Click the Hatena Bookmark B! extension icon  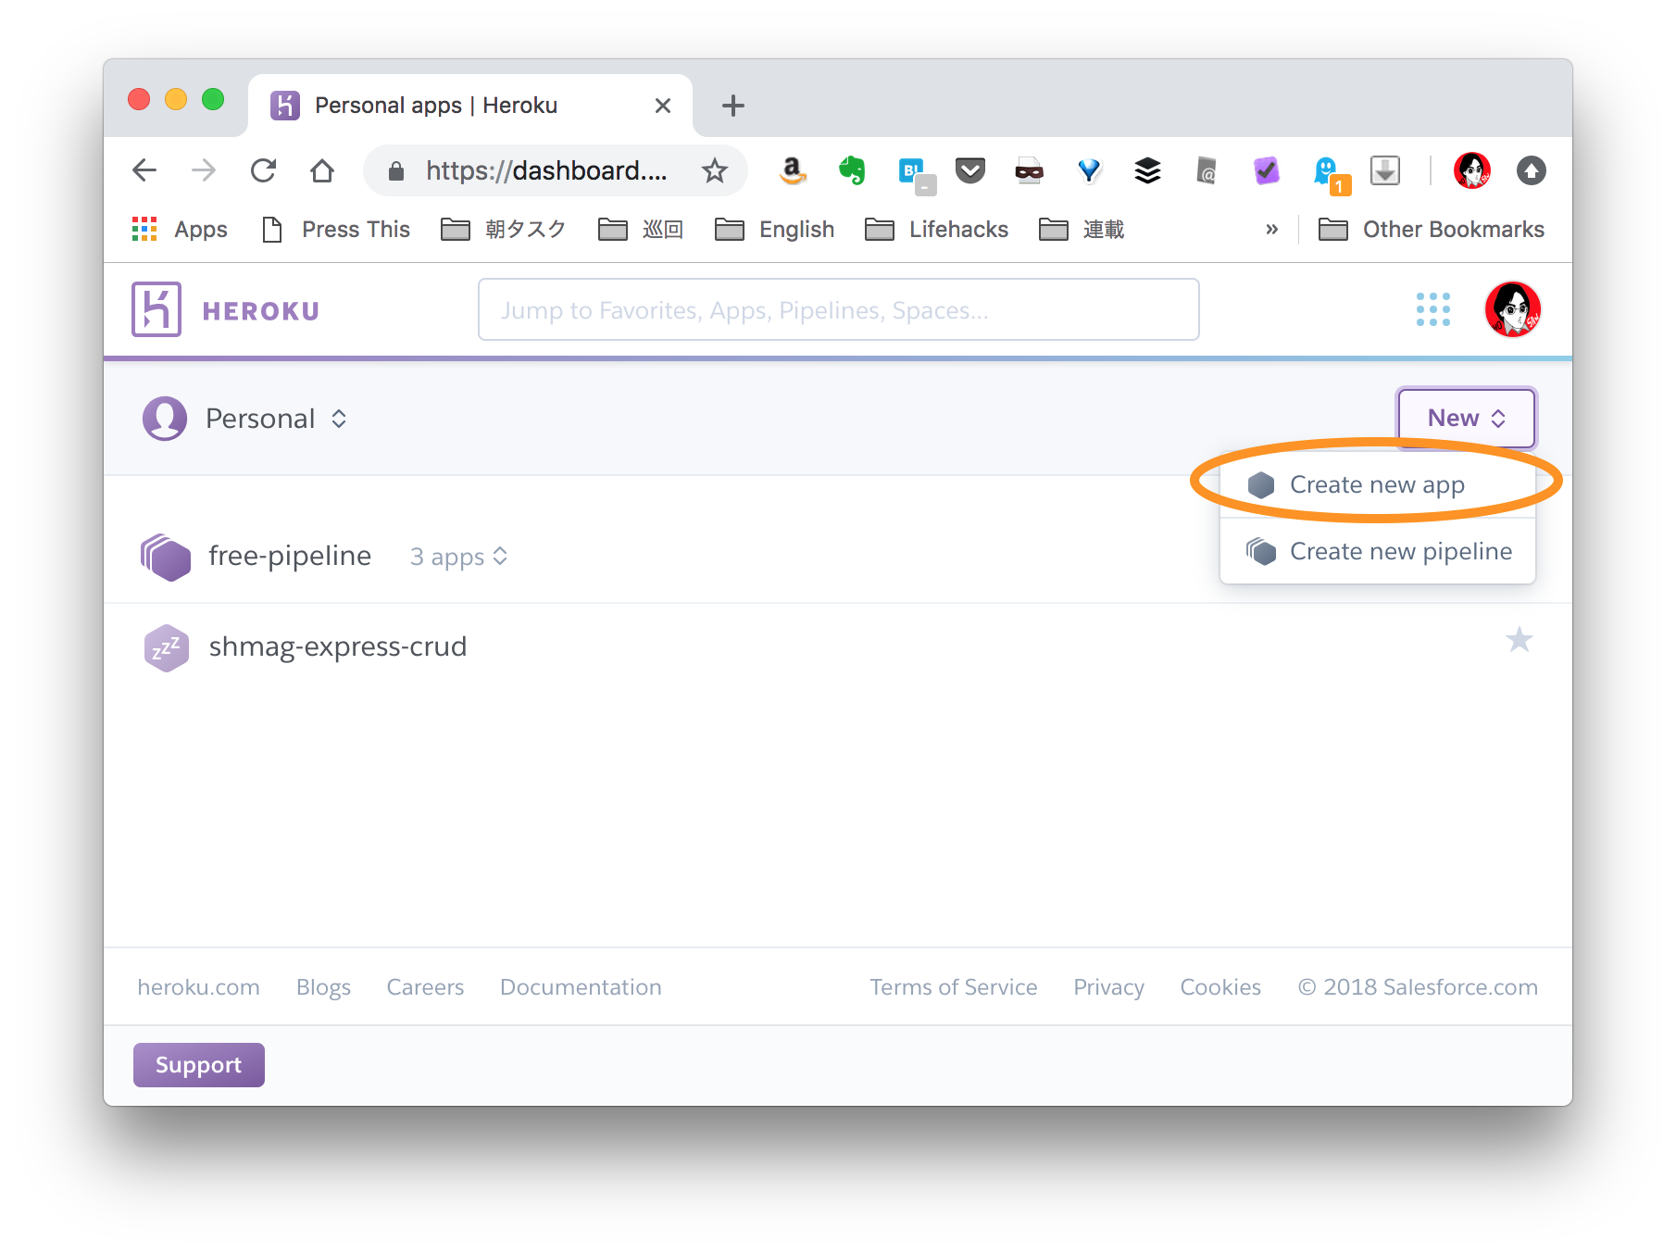coord(916,174)
